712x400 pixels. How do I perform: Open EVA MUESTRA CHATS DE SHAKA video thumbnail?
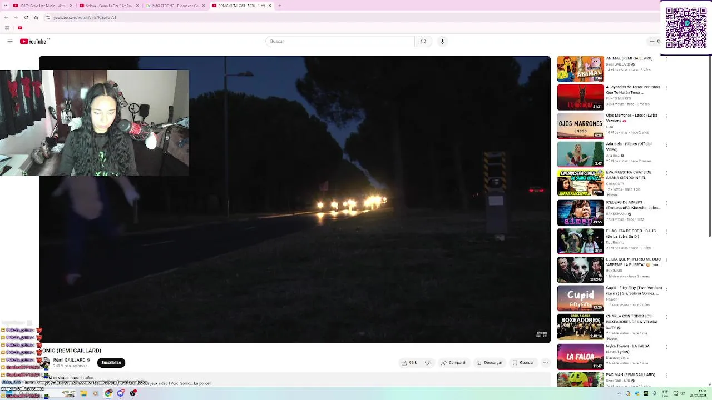[580, 183]
